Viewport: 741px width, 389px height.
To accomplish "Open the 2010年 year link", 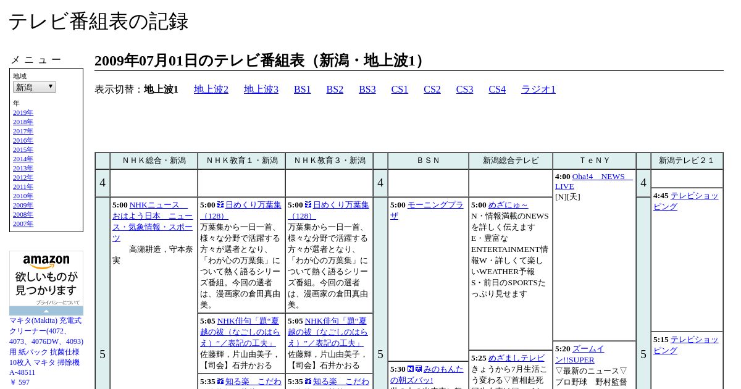I will click(x=23, y=196).
